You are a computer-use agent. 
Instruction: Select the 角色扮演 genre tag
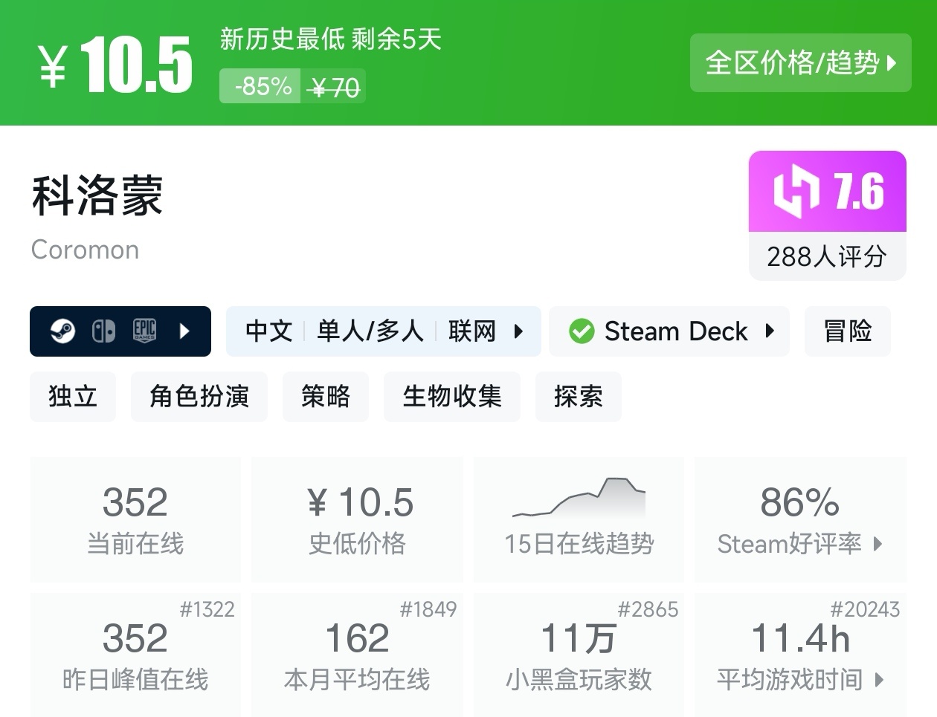coord(199,396)
